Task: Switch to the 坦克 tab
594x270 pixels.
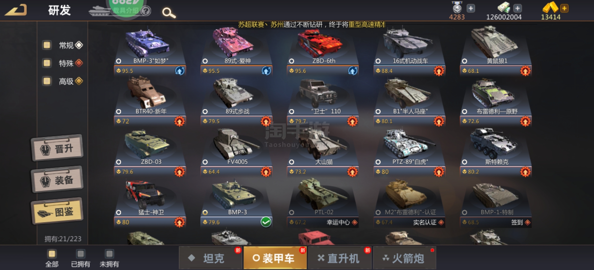Action: 210,258
